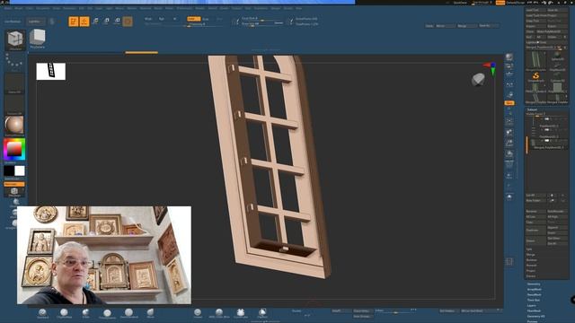575x323 pixels.
Task: Click the orange highlighted button on right shelf
Action: tap(509, 103)
